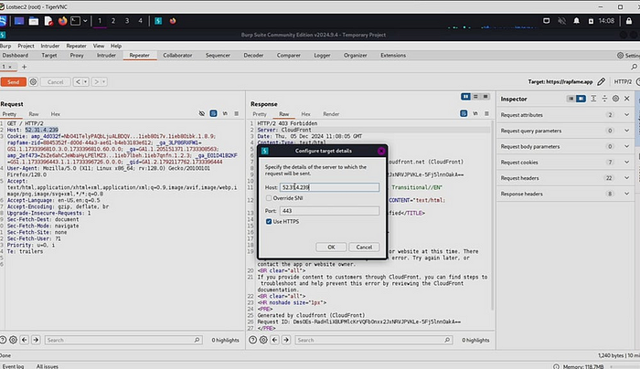Uncheck the Use HTTPS checkbox
Image resolution: width=640 pixels, height=369 pixels.
(269, 221)
